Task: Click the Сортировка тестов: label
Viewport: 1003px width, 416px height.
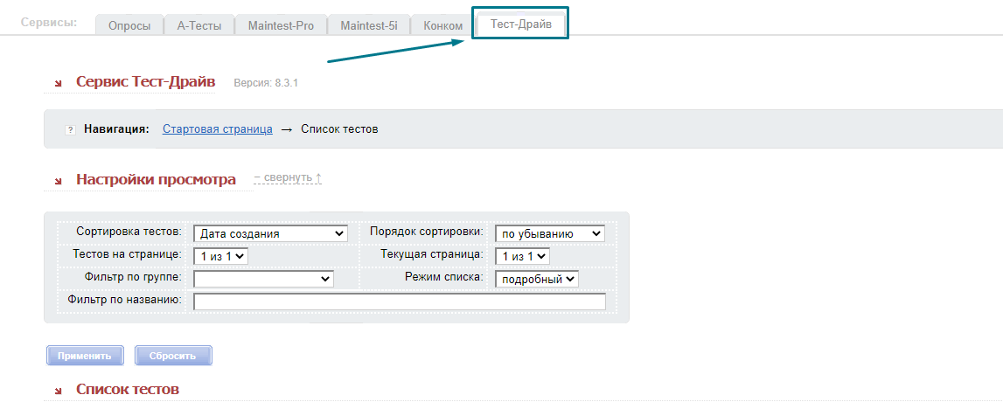Action: 129,231
